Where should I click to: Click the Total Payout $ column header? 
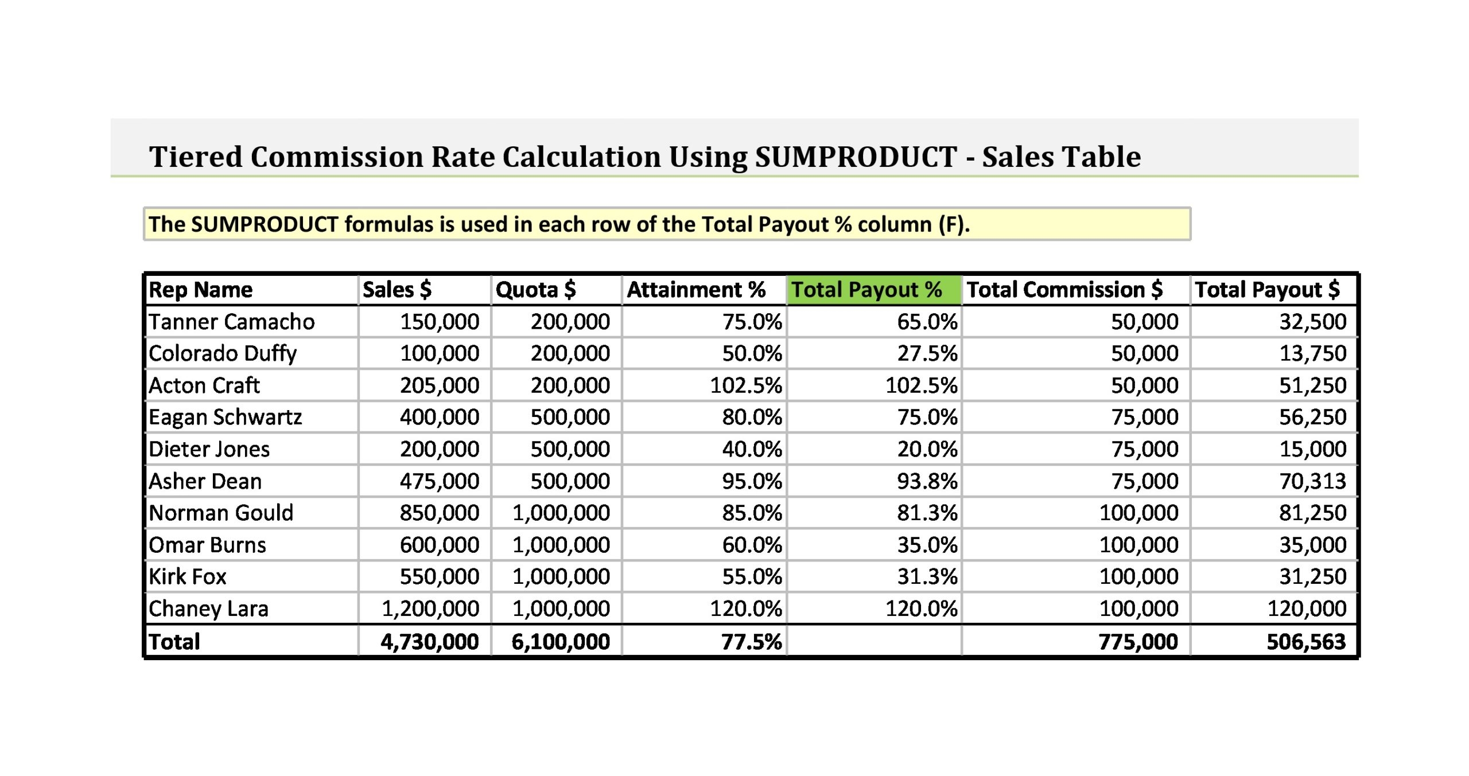[1273, 290]
